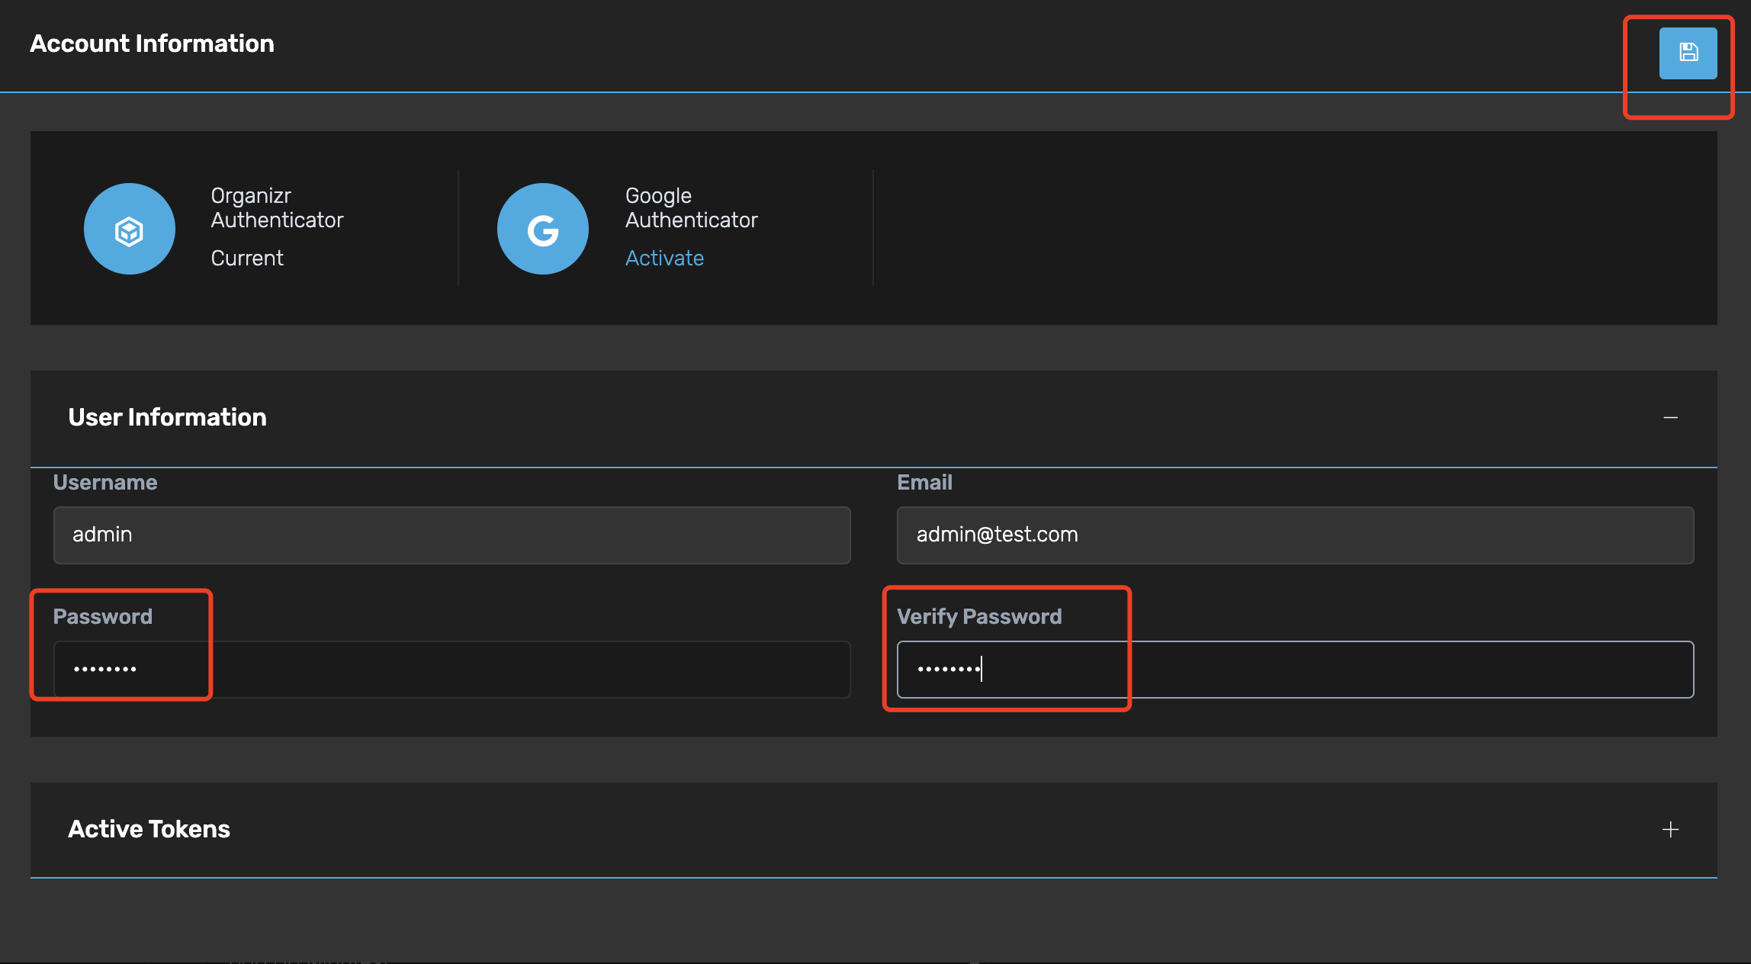Screen dimensions: 1751x964
Task: Collapse User Information with minus icon
Action: click(x=1670, y=418)
